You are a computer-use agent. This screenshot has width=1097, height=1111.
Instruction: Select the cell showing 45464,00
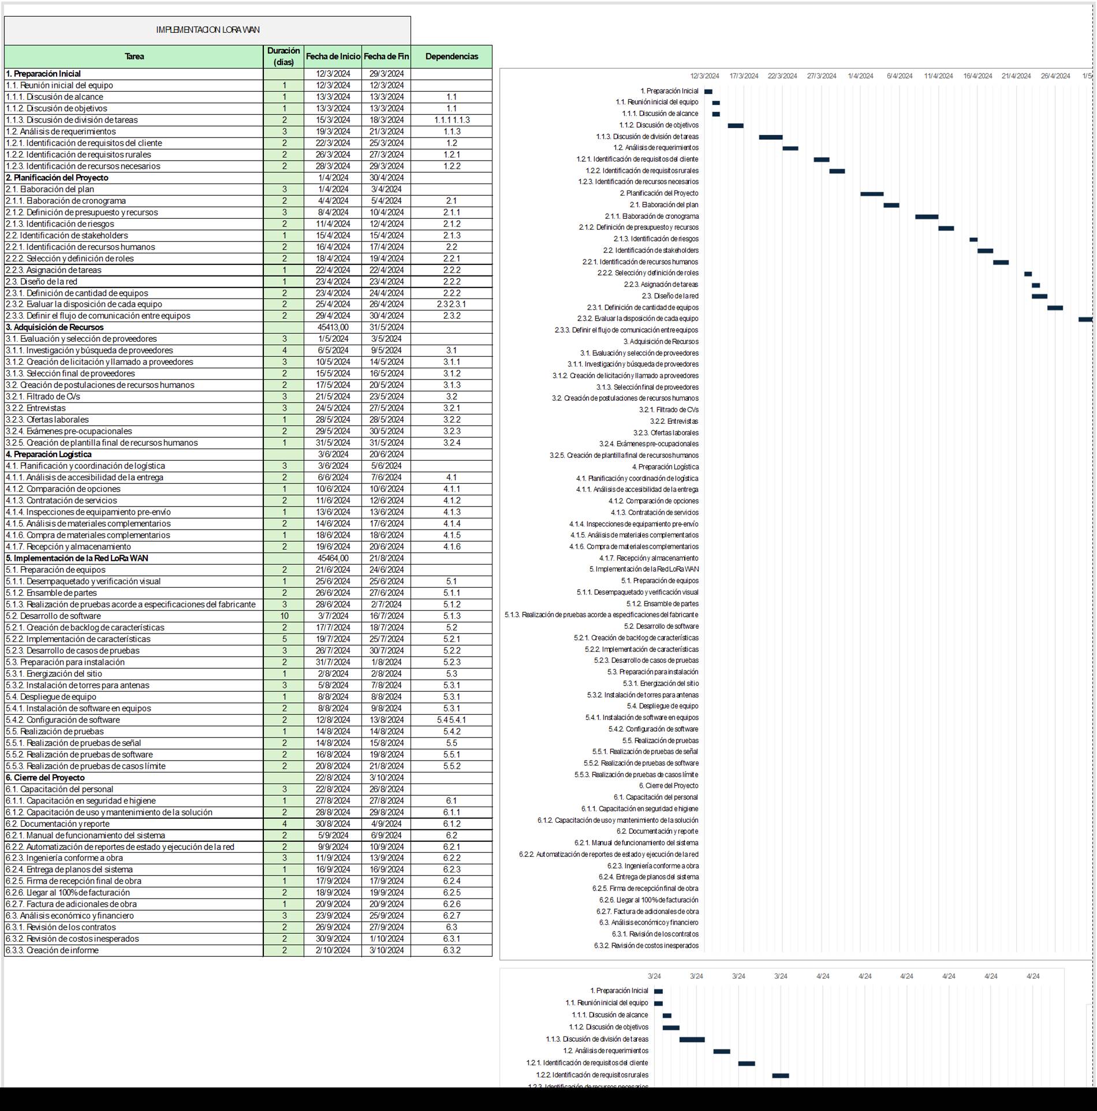pos(333,558)
